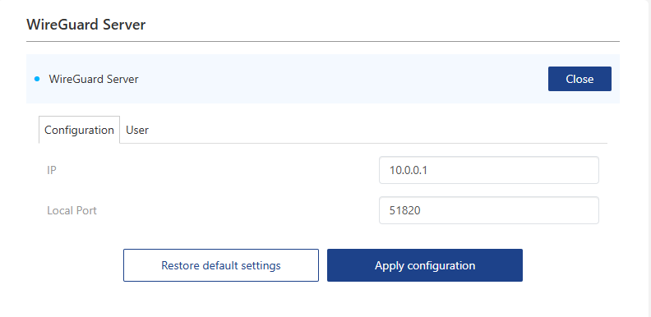Click the divider line under page heading
Screen dimensions: 651x317
[x=323, y=42]
